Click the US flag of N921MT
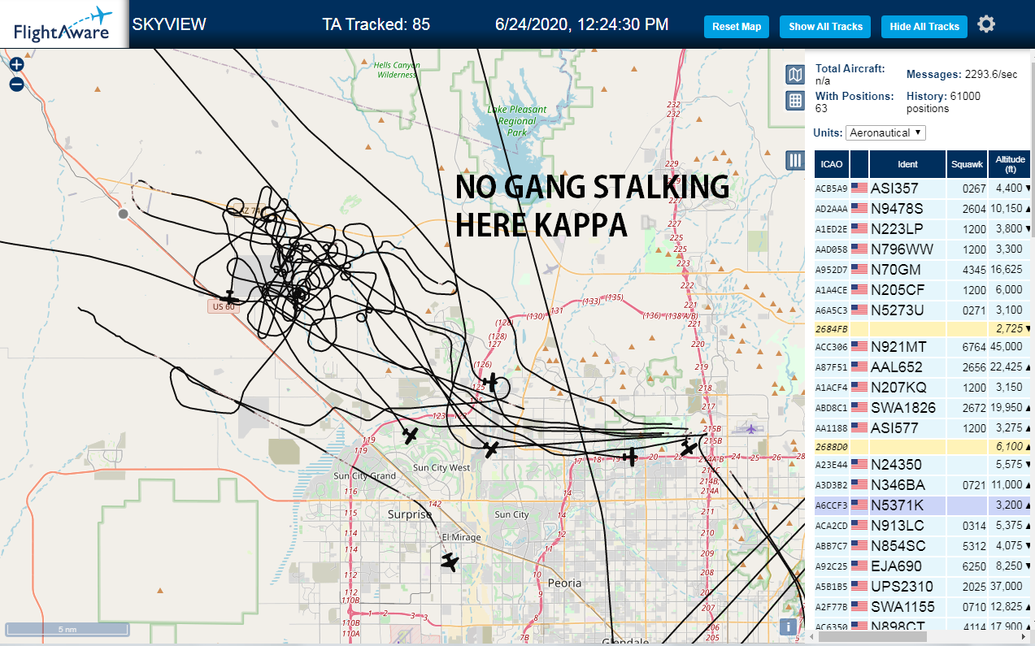 click(859, 346)
